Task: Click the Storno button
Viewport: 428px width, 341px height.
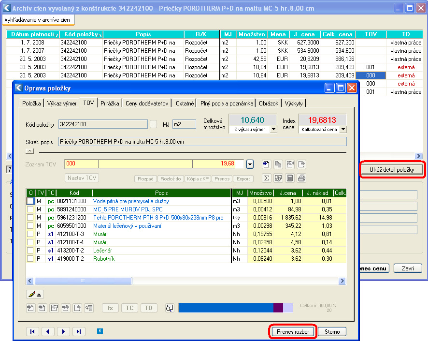Action: pos(332,332)
